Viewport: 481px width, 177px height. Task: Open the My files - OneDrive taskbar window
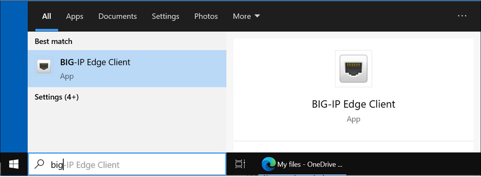[x=310, y=164]
